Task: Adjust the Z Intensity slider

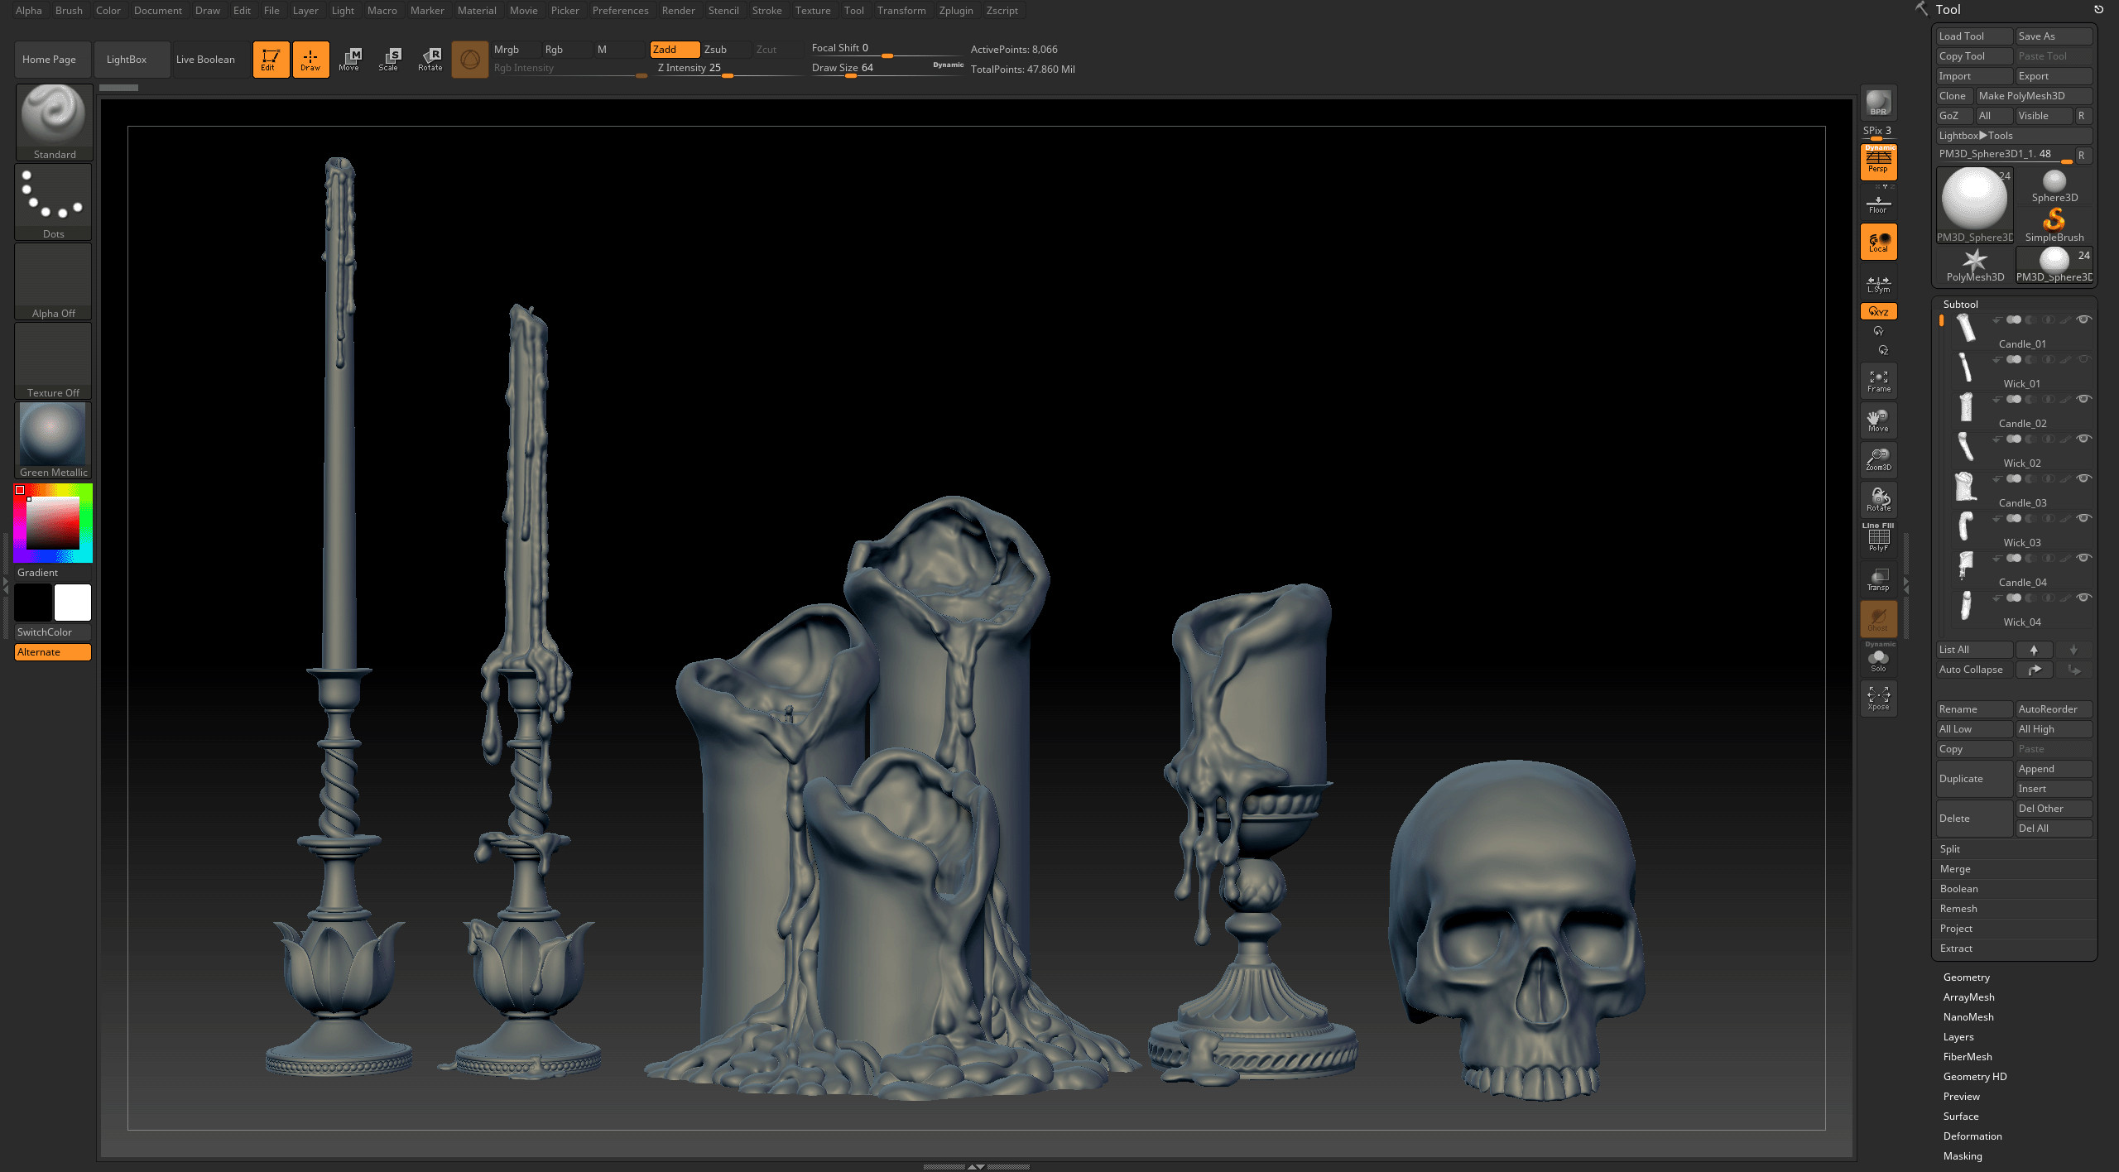Action: click(x=728, y=69)
